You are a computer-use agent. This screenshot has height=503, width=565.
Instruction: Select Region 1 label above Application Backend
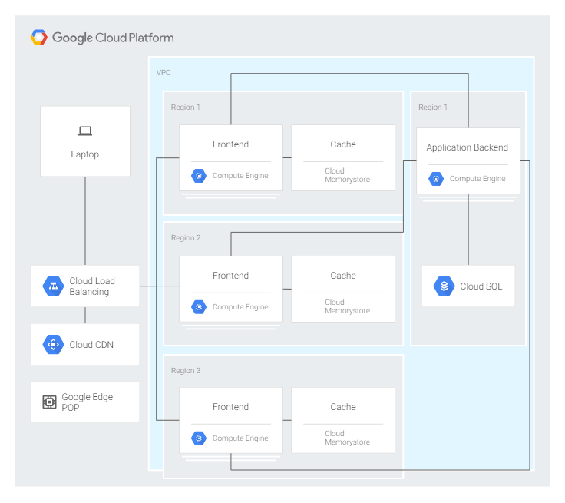click(x=433, y=107)
